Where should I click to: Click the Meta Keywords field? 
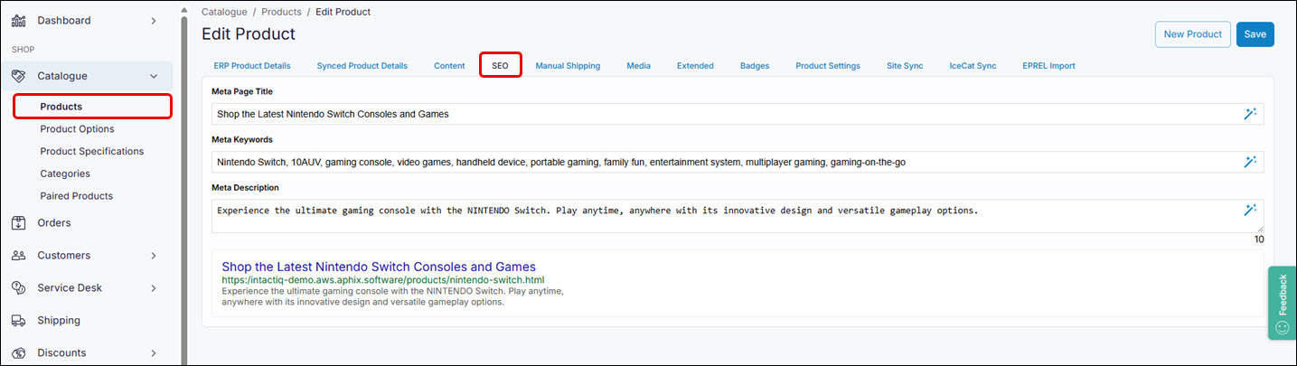(737, 162)
